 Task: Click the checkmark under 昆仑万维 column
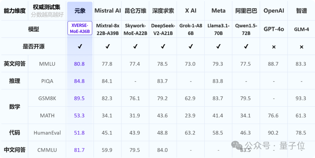pyautogui.click(x=135, y=47)
